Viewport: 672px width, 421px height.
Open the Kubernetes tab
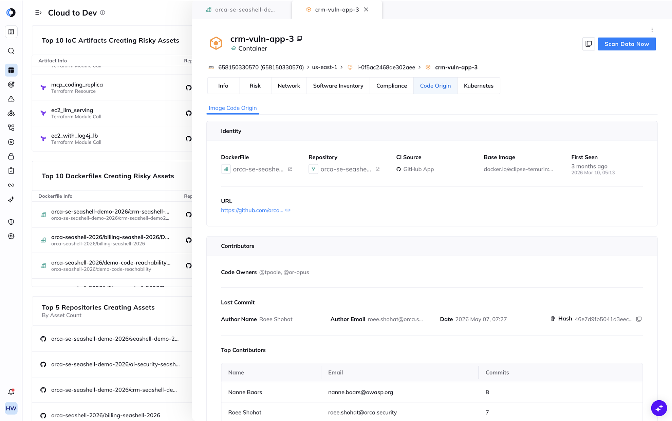tap(479, 86)
